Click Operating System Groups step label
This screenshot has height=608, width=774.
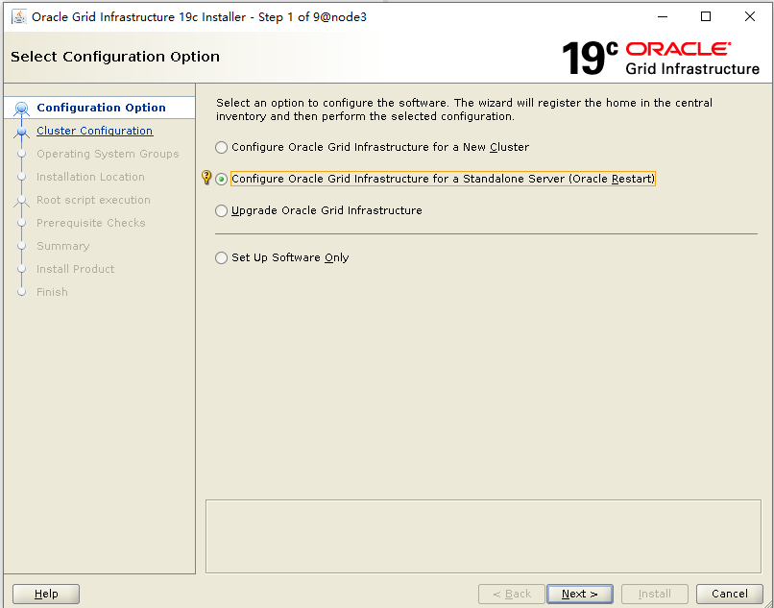point(108,154)
